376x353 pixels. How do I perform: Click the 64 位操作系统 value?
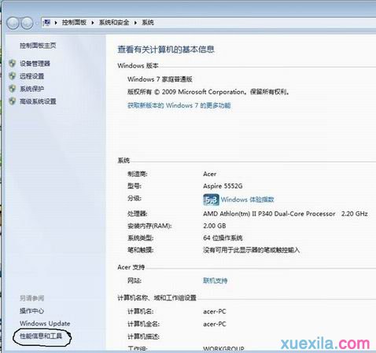click(223, 238)
